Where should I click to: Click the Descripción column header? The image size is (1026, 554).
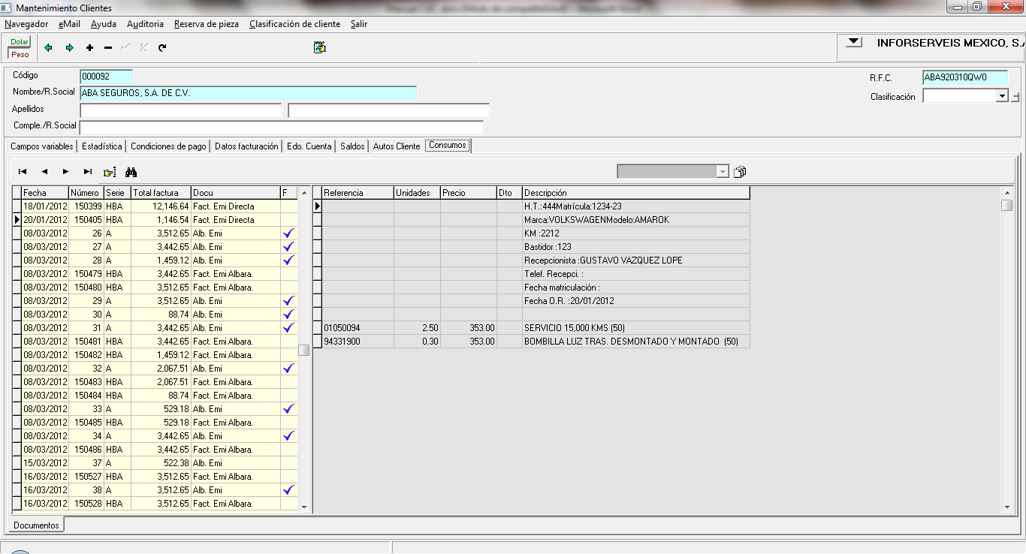pos(635,193)
